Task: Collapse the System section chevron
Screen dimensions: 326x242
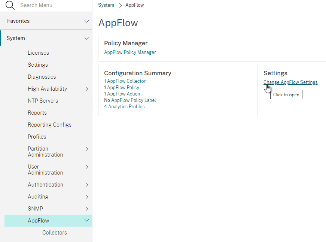Action: coord(86,39)
